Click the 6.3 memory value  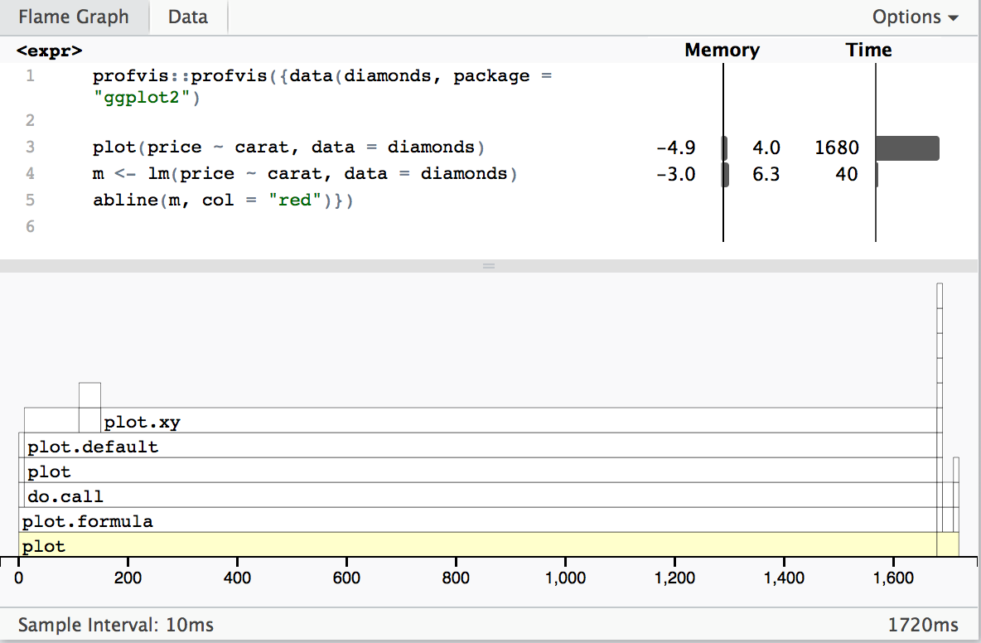click(x=766, y=174)
